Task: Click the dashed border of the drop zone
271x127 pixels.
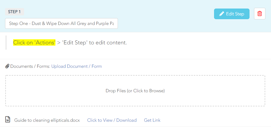Action: click(135, 75)
